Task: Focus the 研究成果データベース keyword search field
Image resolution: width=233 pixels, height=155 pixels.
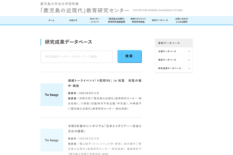Action: coord(76,57)
